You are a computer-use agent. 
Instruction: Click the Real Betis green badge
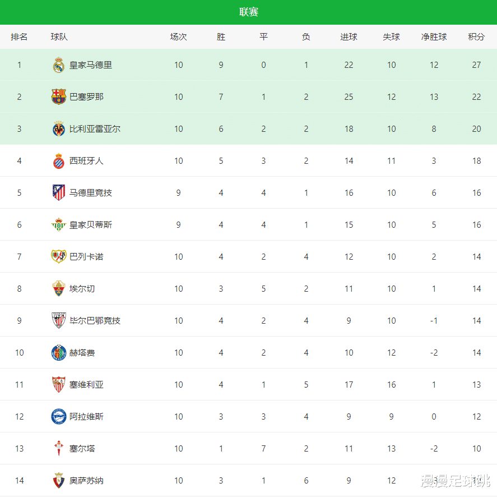click(x=59, y=225)
